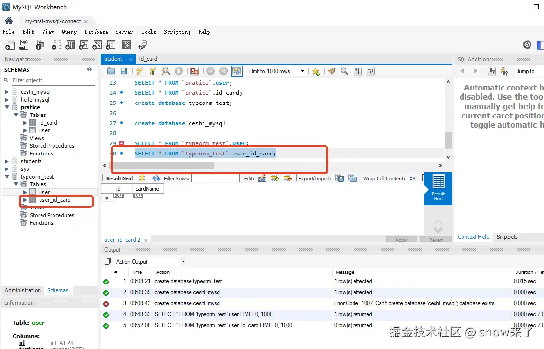The width and height of the screenshot is (544, 349).
Task: Switch to the Administration tab
Action: 23,290
